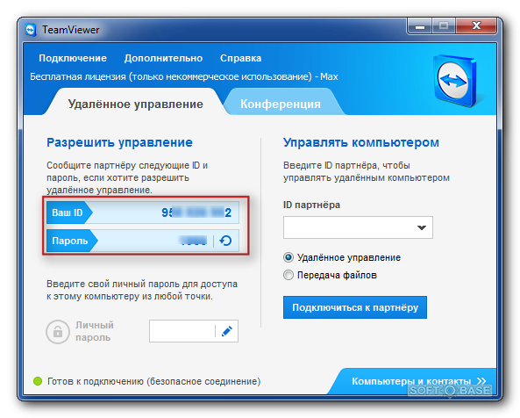The height and width of the screenshot is (418, 520).
Task: Click the Подключиться к партнёру button
Action: [x=355, y=307]
